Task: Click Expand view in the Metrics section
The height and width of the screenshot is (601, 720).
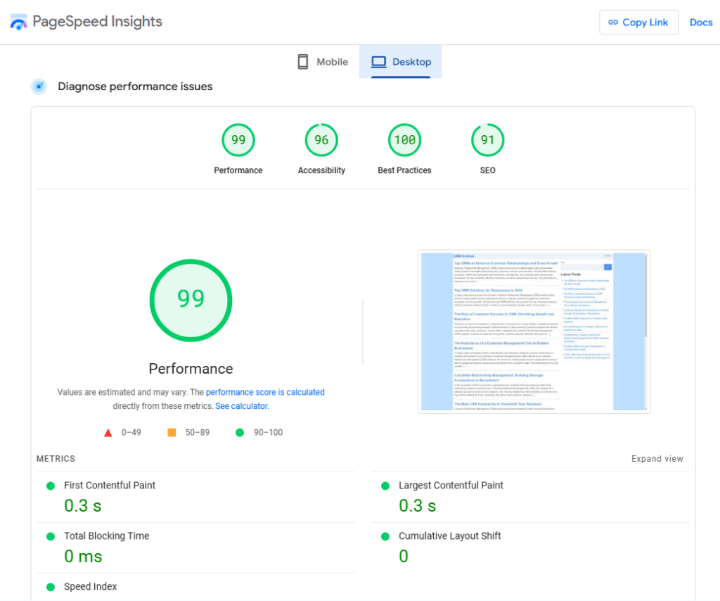Action: coord(657,459)
